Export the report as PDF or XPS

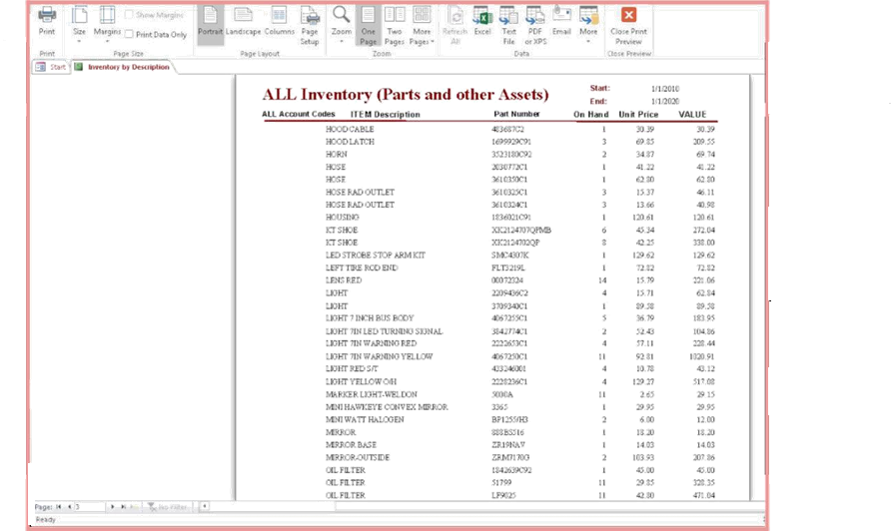pyautogui.click(x=535, y=26)
